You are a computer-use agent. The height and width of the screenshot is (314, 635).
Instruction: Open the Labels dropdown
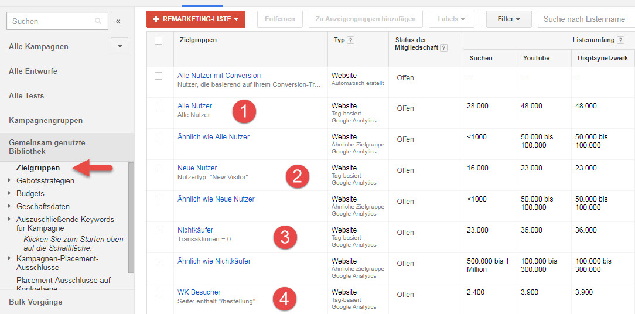tap(450, 19)
